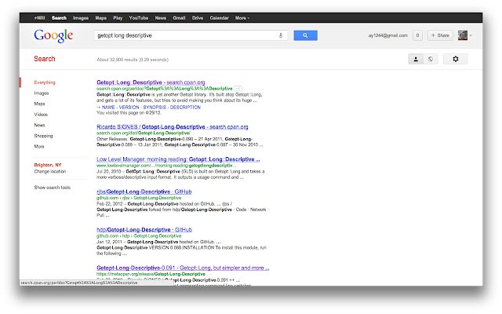502x314 pixels.
Task: Open +Will profile in top bar
Action: click(x=39, y=18)
